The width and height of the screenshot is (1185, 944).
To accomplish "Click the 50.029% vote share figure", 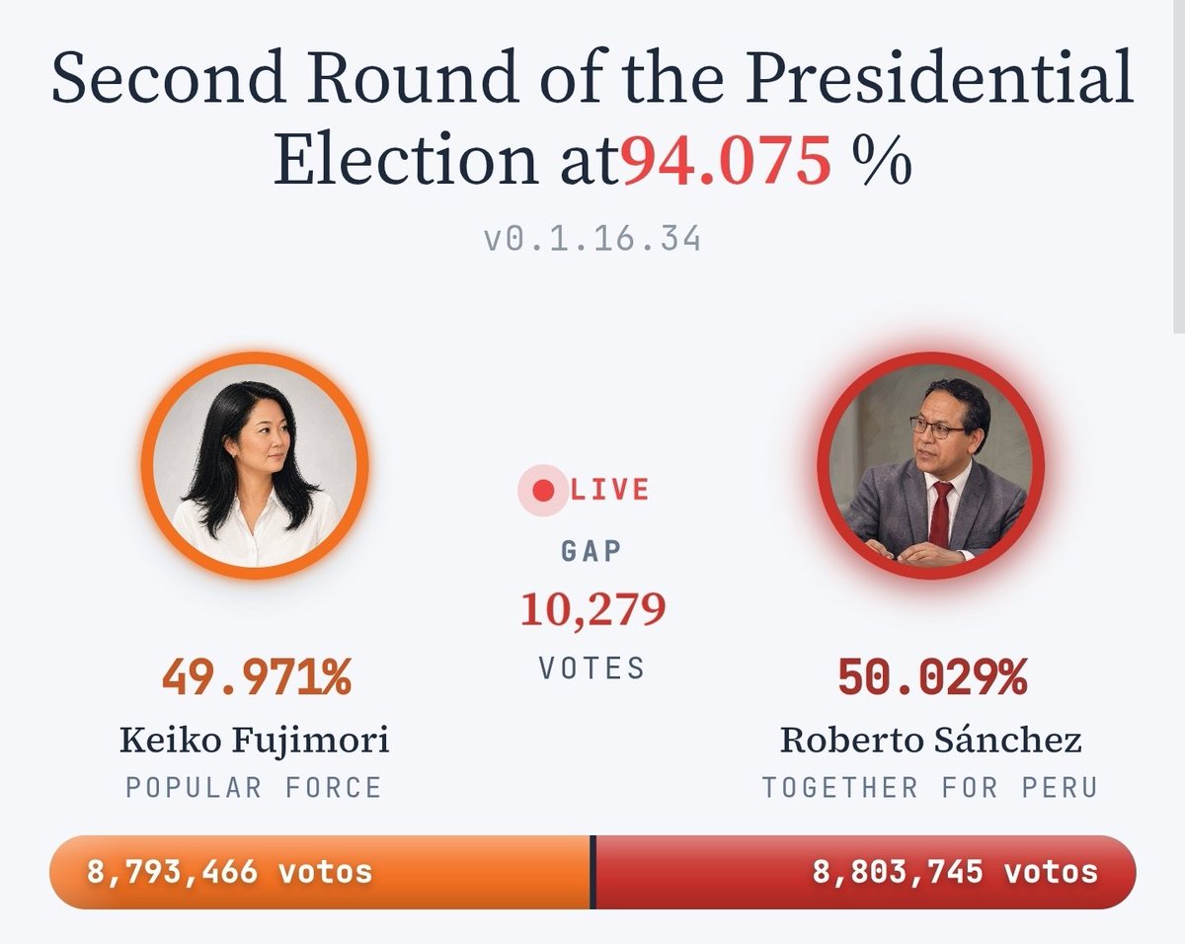I will 931,678.
